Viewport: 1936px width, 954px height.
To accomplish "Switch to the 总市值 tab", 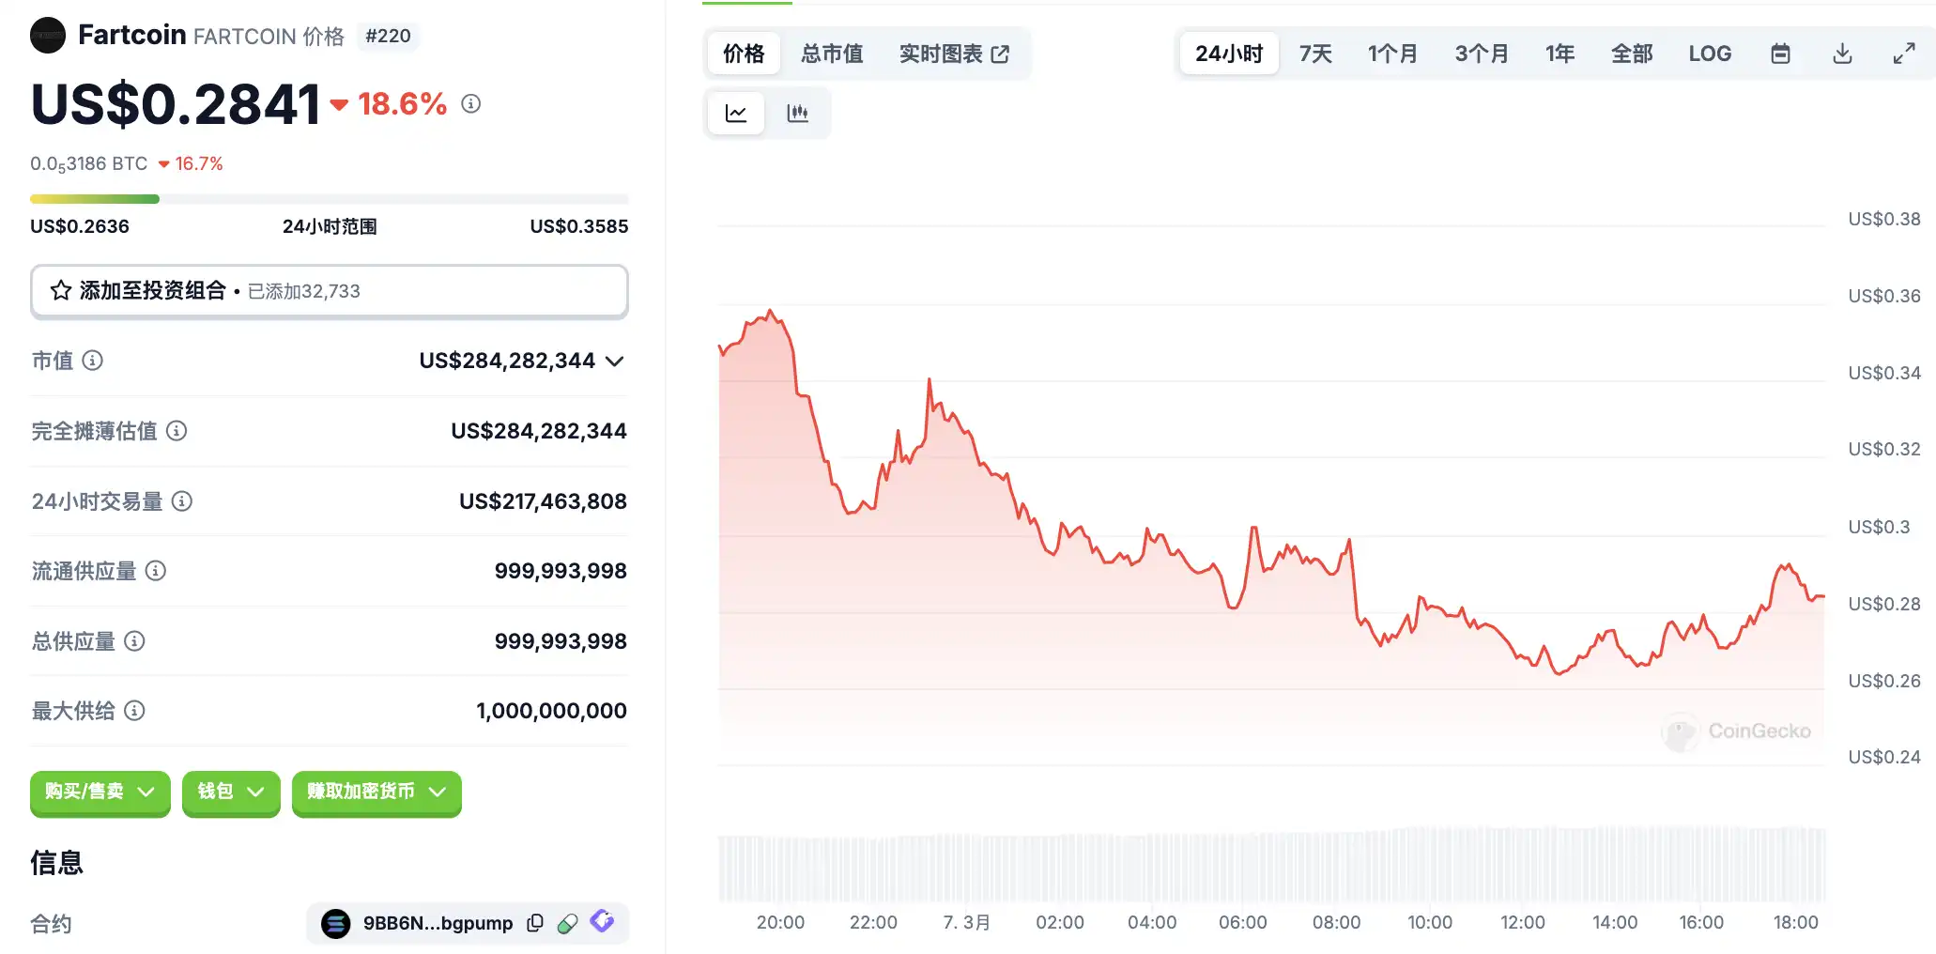I will pos(832,54).
